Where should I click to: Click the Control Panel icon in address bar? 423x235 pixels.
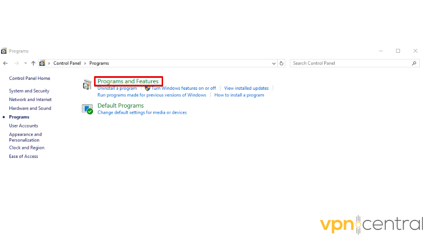click(x=42, y=63)
